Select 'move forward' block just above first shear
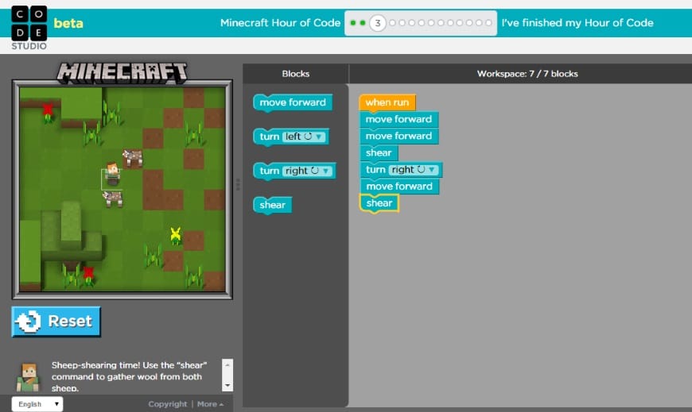 [398, 136]
